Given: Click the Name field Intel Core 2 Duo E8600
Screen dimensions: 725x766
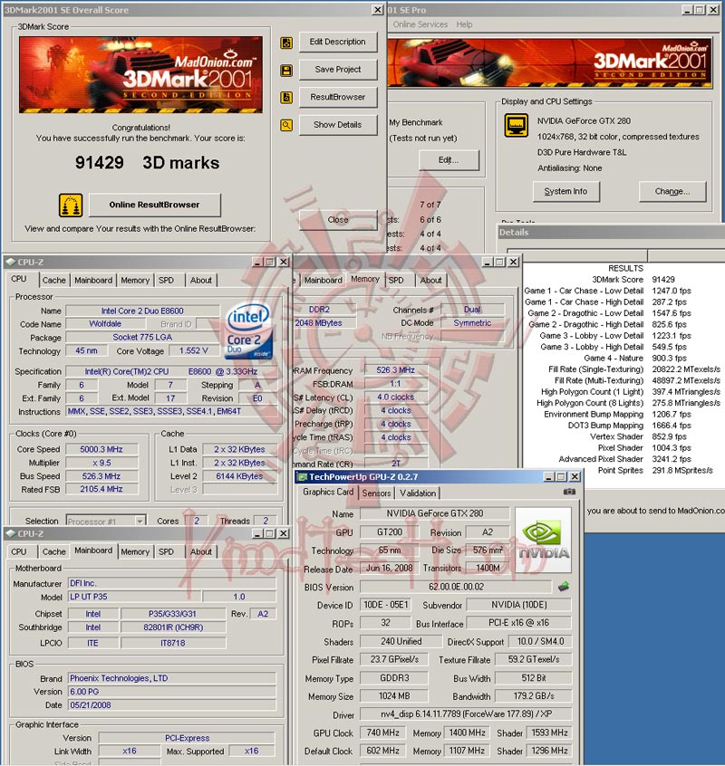Looking at the screenshot, I should tap(142, 311).
